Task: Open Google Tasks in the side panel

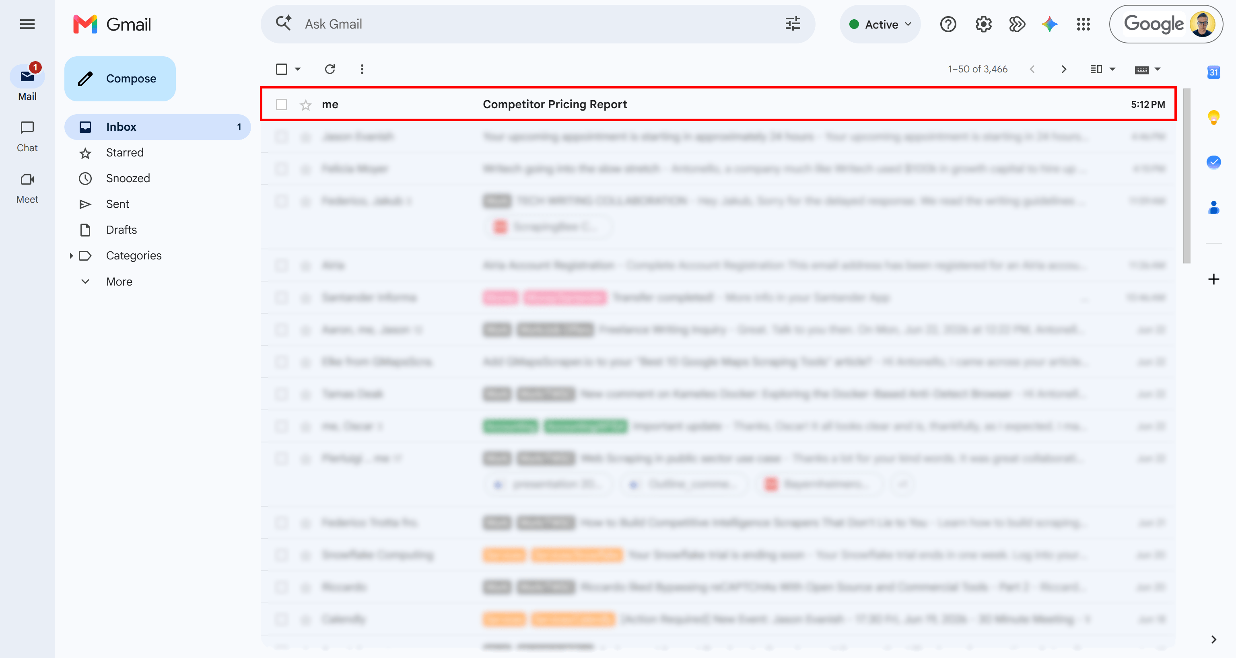Action: pos(1213,162)
